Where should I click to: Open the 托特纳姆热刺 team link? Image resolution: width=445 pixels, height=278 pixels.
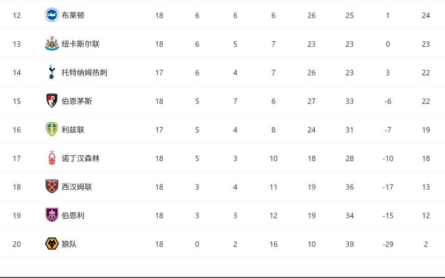coord(84,73)
